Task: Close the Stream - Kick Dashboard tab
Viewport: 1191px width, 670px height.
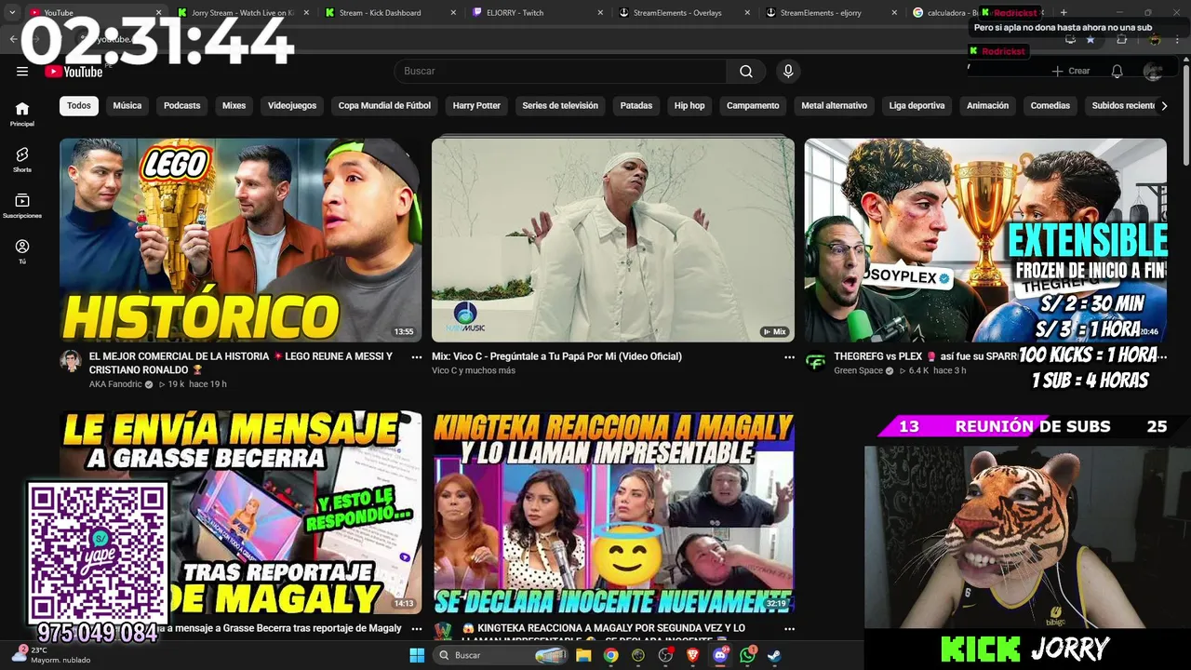Action: tap(453, 13)
